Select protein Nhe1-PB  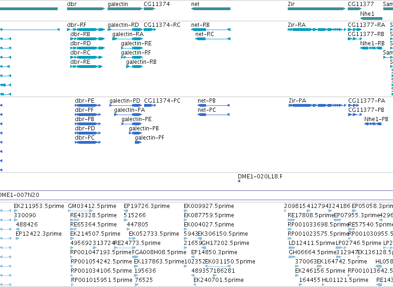[x=373, y=124]
